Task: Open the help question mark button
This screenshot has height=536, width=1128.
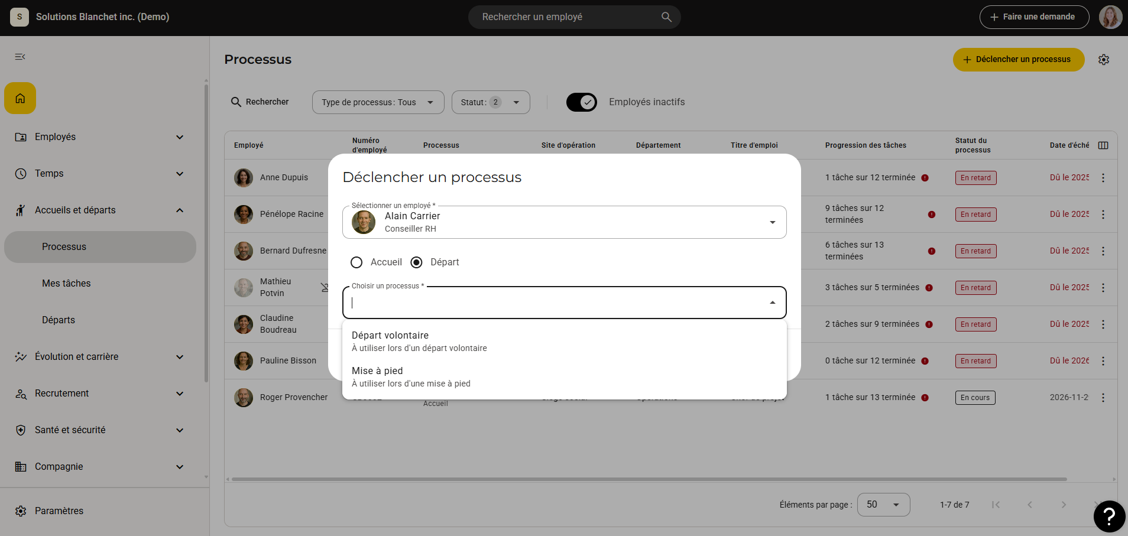Action: 1109,516
